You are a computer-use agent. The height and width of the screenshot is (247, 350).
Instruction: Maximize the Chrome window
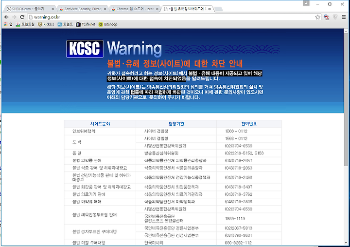(x=330, y=4)
